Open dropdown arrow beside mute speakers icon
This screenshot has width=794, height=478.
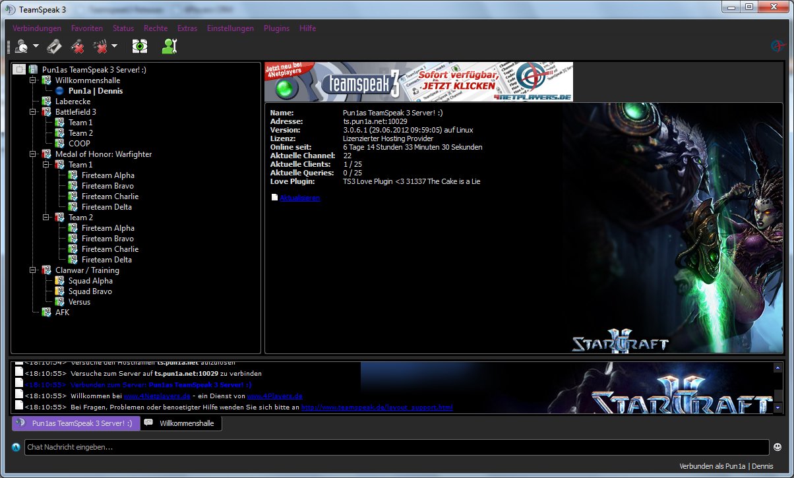115,47
